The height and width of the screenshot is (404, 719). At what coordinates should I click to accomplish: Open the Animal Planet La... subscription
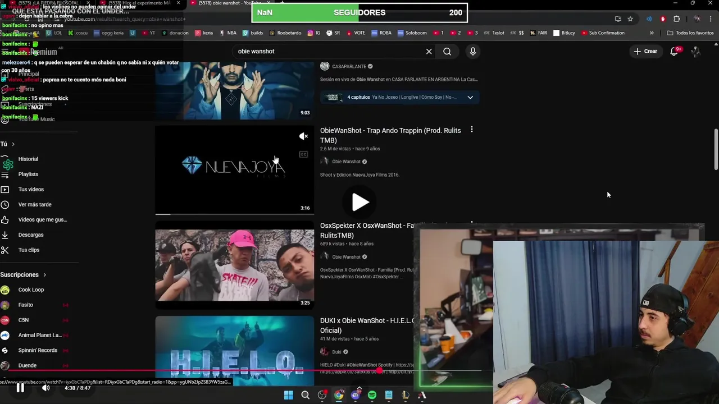point(39,335)
